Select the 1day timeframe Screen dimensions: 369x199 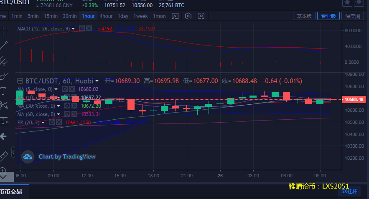tap(123, 16)
